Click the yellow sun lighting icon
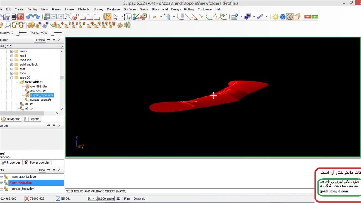This screenshot has height=203, width=361. (x=276, y=17)
